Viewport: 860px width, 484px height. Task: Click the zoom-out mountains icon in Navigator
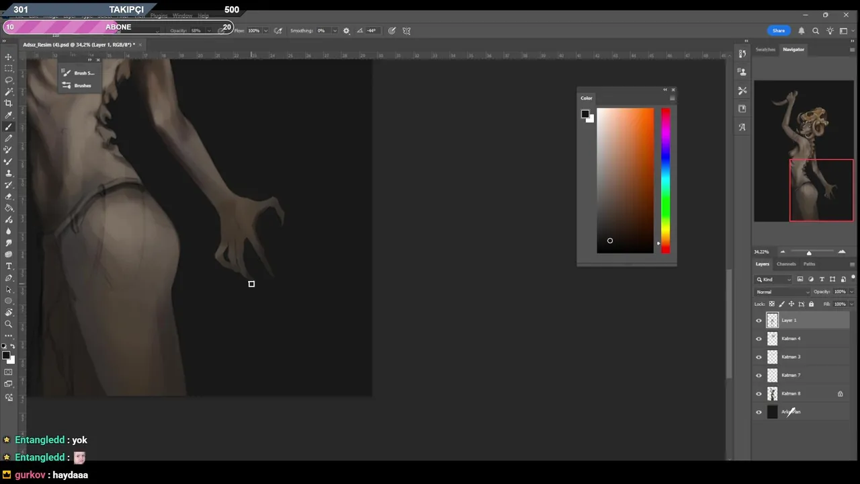tap(782, 251)
